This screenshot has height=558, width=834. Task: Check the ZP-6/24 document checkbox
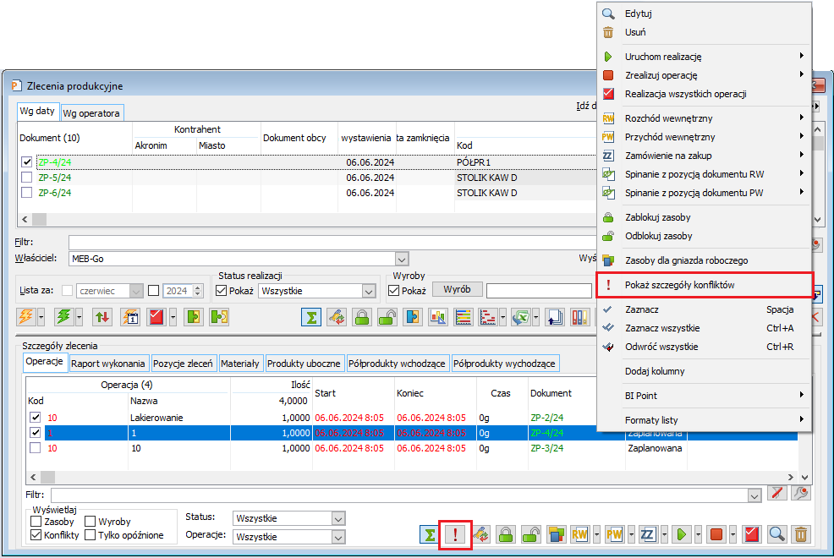point(26,193)
